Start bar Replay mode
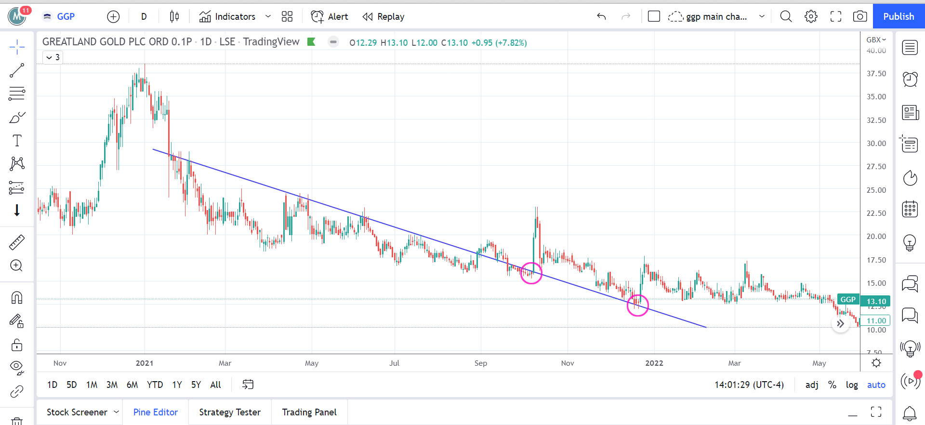 (x=383, y=17)
